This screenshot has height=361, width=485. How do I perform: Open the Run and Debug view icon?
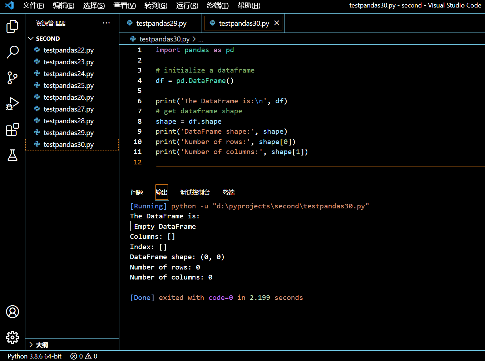click(x=13, y=104)
